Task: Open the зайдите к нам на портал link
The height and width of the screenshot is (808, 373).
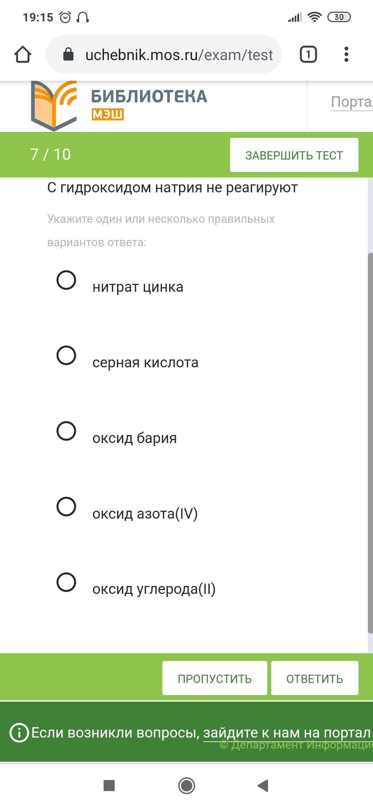Action: click(x=287, y=733)
